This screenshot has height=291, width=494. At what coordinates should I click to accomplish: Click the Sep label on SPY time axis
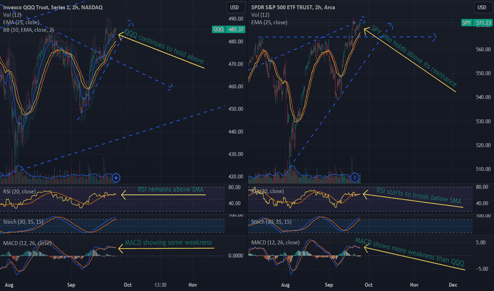tap(329, 285)
